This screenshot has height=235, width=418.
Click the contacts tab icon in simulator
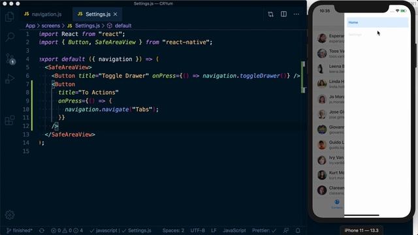(x=337, y=202)
